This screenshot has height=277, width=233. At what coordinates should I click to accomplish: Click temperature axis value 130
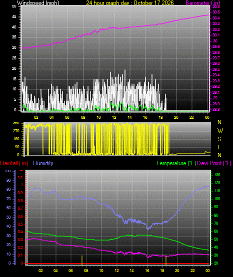217,175
